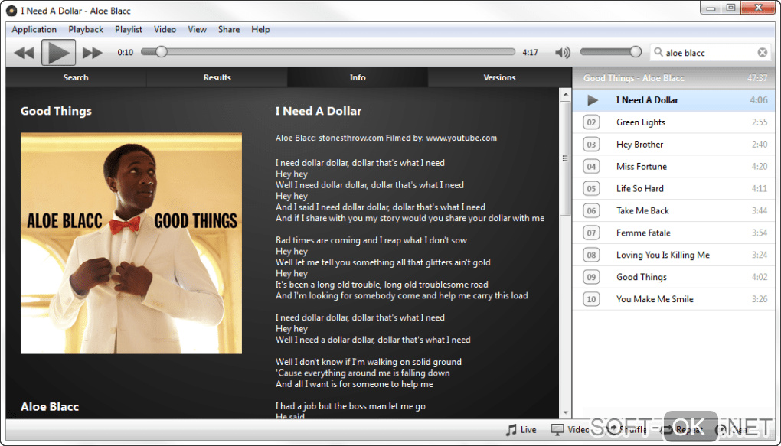Click the monitor Video icon
Viewport: 781px width, 446px height.
[557, 430]
